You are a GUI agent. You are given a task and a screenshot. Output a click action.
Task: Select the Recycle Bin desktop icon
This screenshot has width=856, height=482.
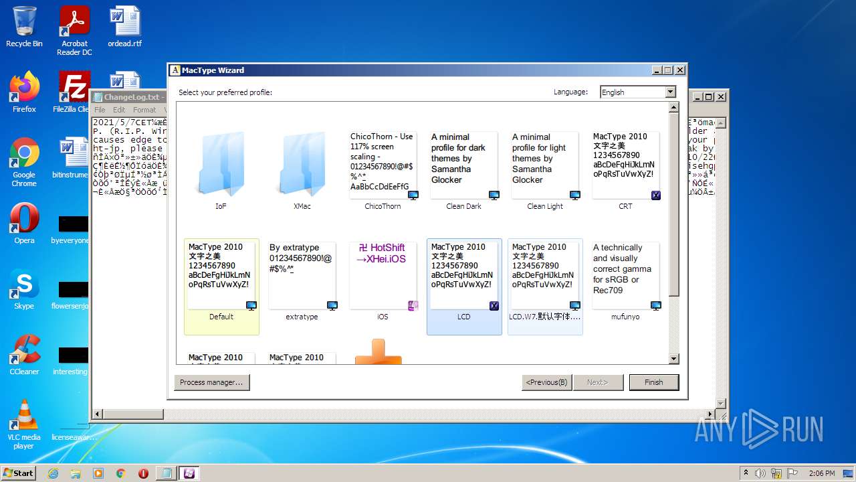coord(24,27)
